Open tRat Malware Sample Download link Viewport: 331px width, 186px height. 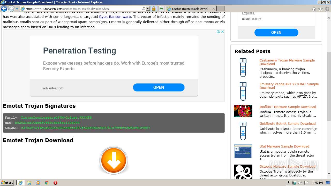click(284, 146)
